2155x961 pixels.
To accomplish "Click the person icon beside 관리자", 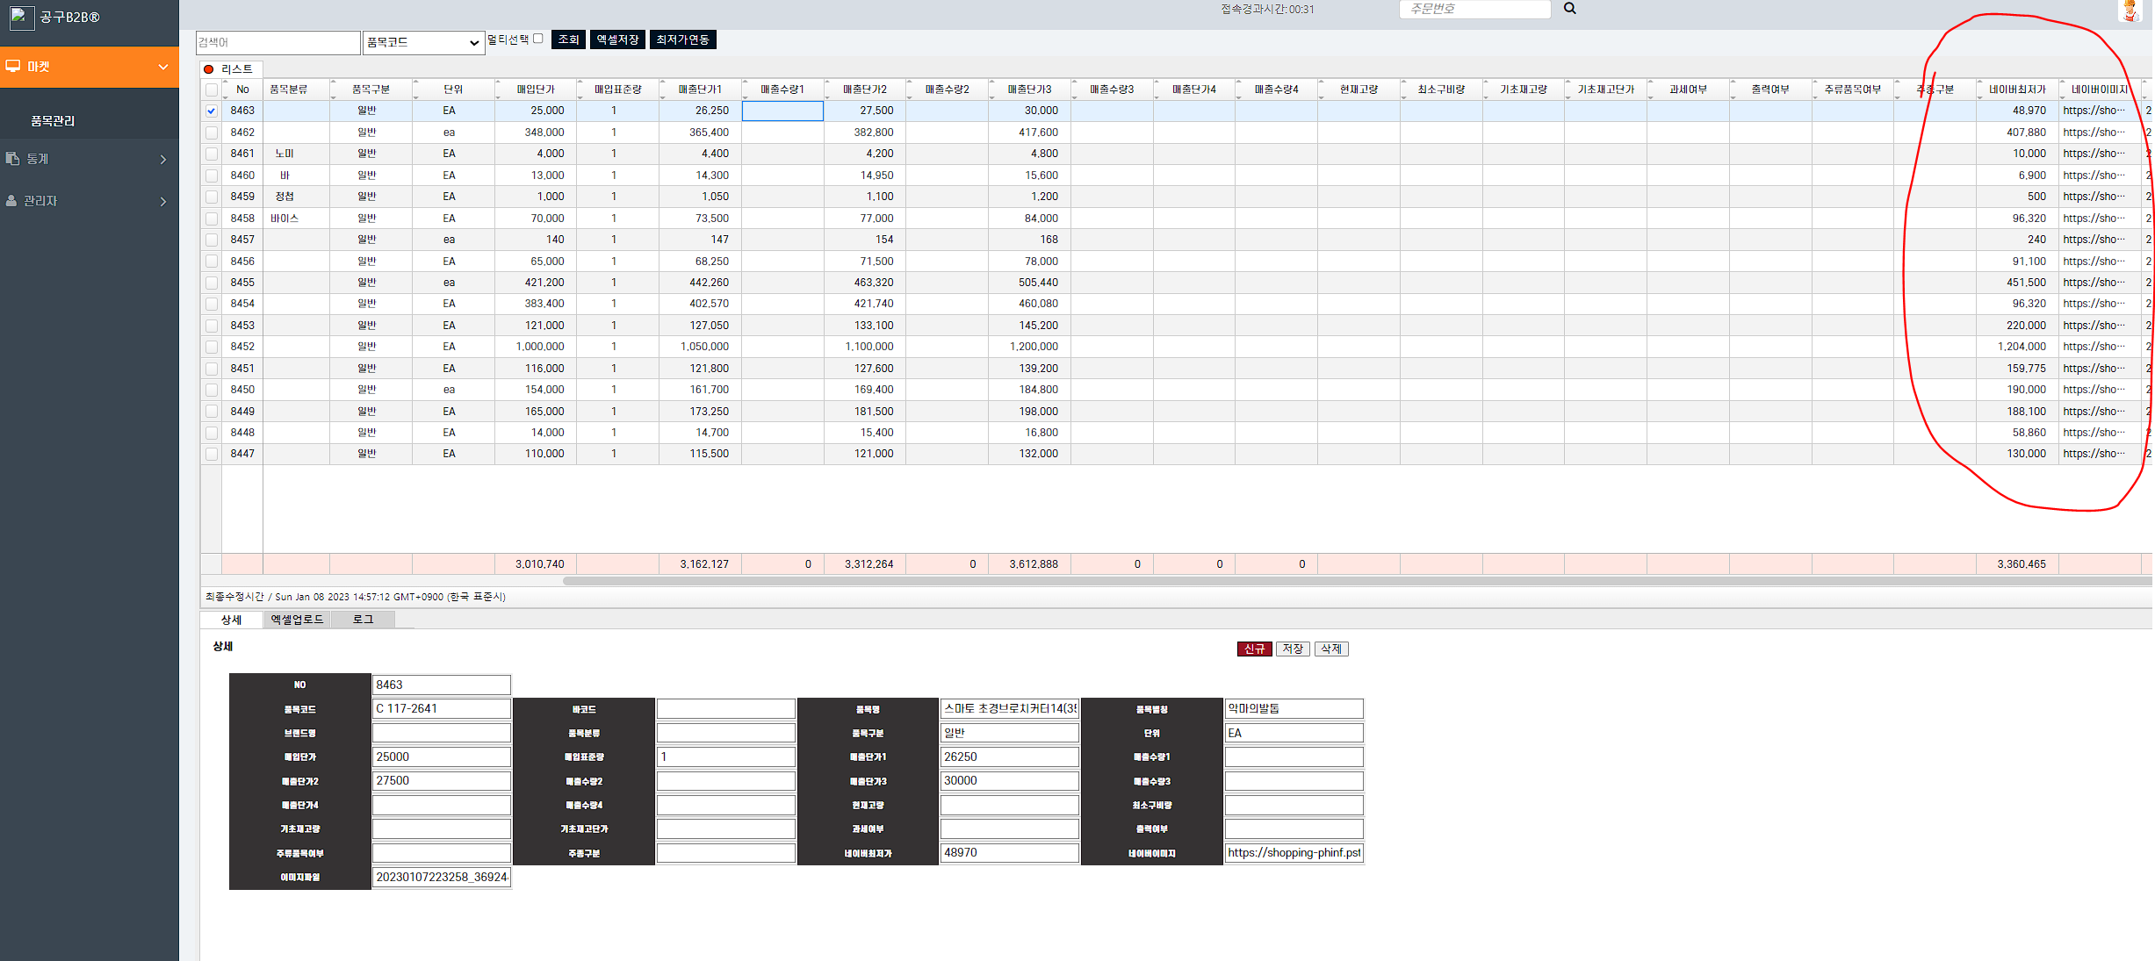I will [11, 201].
